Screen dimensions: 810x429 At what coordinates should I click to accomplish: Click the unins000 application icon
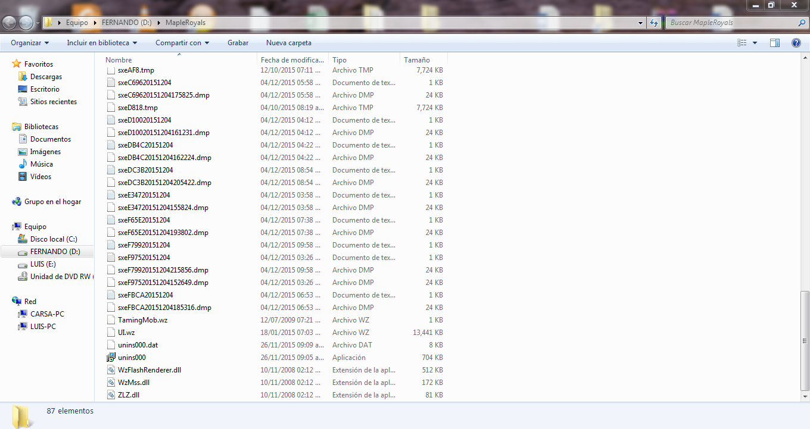(x=111, y=358)
